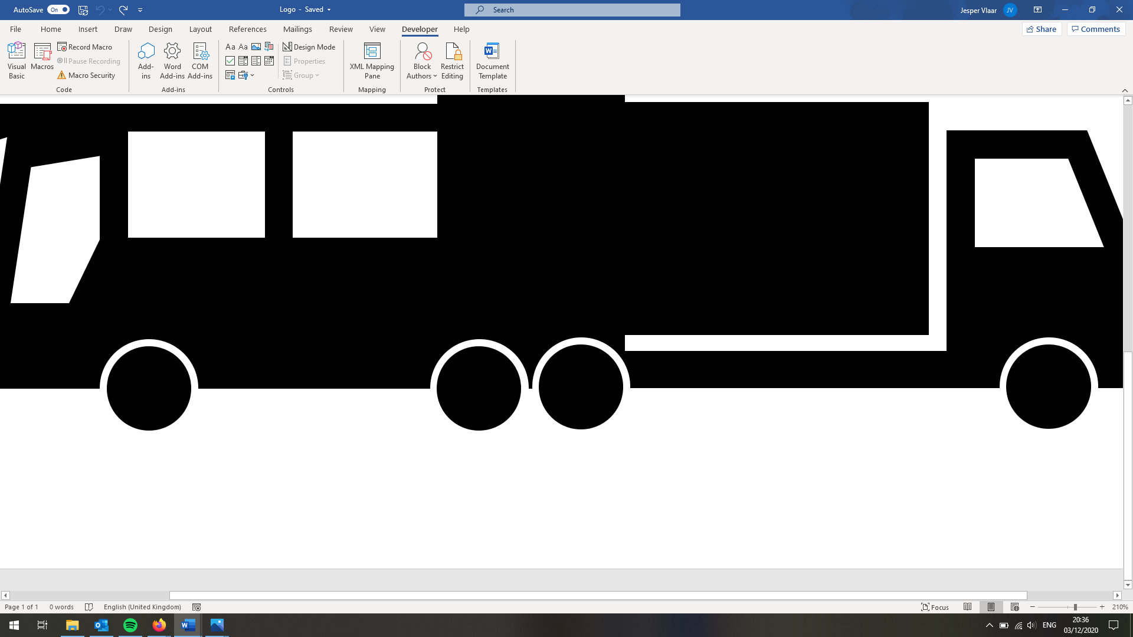Image resolution: width=1133 pixels, height=637 pixels.
Task: Switch to Web Layout view
Action: [1015, 607]
